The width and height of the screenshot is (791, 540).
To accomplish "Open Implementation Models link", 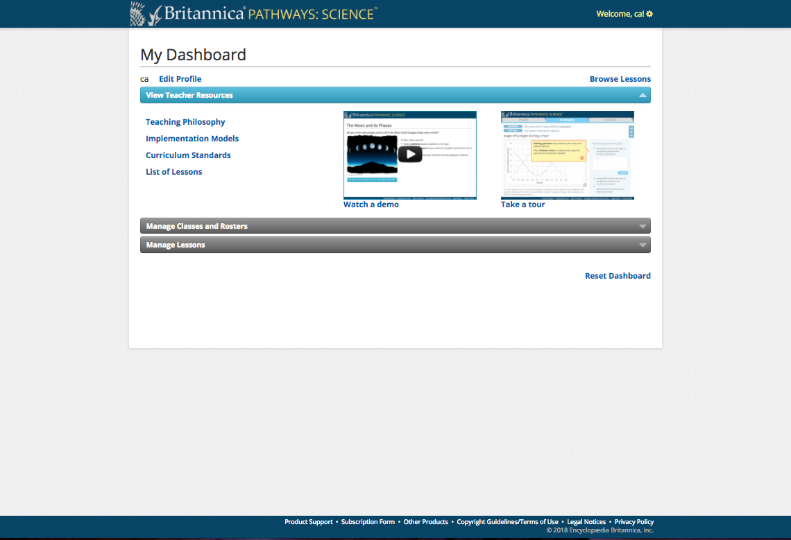I will pyautogui.click(x=192, y=139).
